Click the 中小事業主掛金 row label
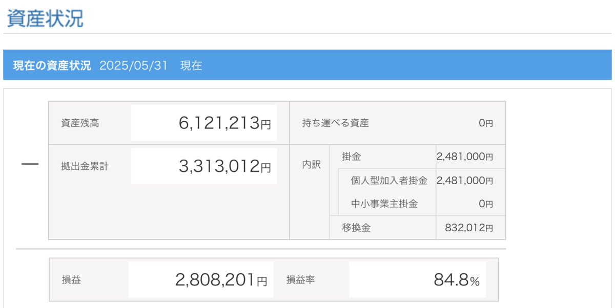Screen dimensions: 615x308 384,204
